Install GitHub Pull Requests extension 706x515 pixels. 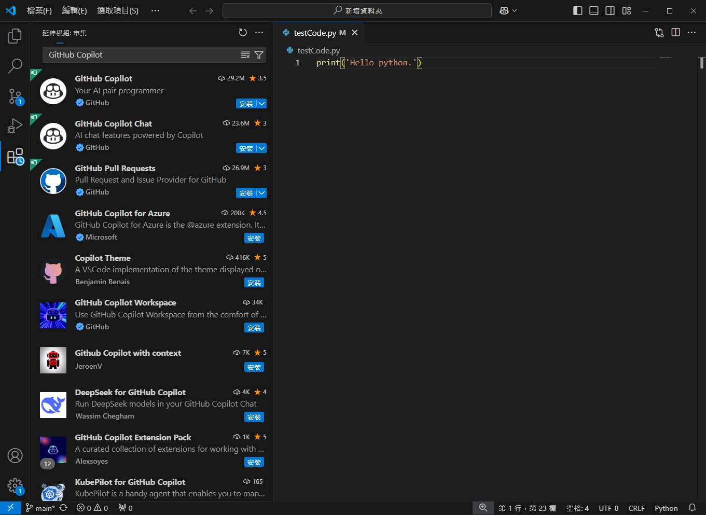coord(246,193)
